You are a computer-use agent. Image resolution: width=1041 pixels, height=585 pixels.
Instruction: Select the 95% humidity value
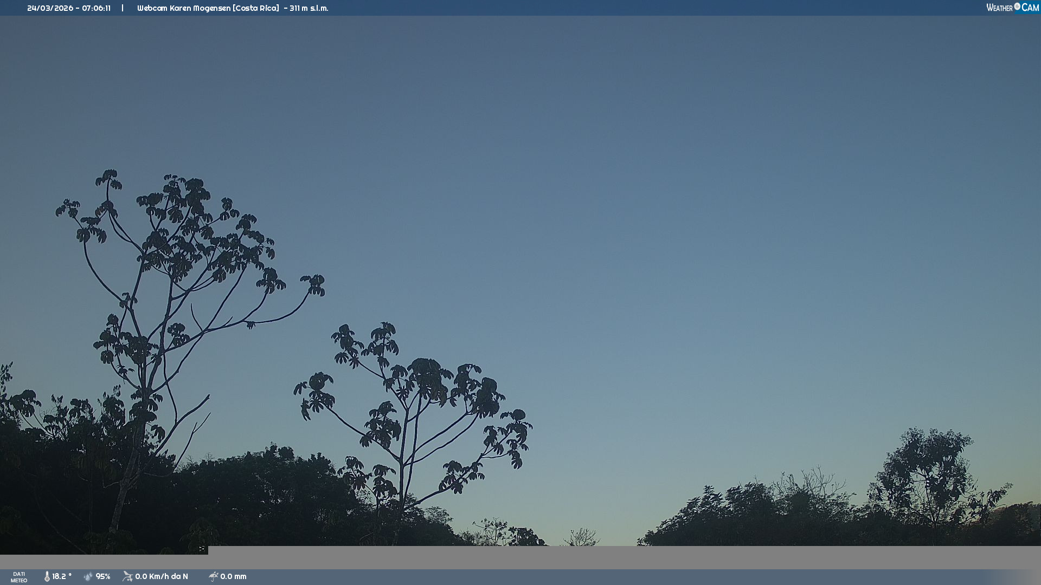[103, 576]
